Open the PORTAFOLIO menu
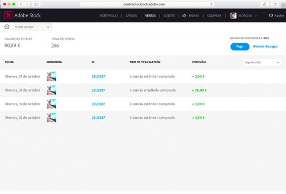 [109, 16]
